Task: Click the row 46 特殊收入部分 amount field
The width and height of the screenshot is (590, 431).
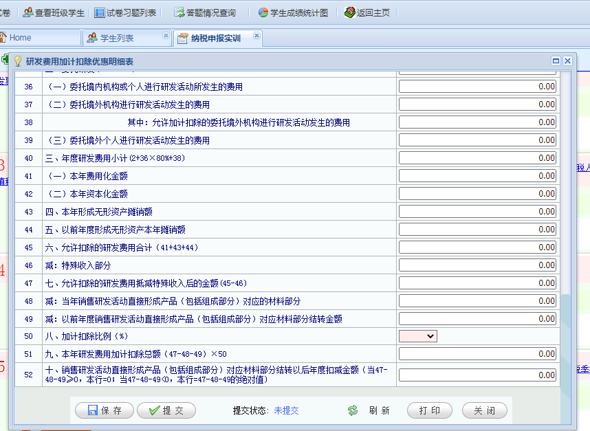Action: pos(477,265)
